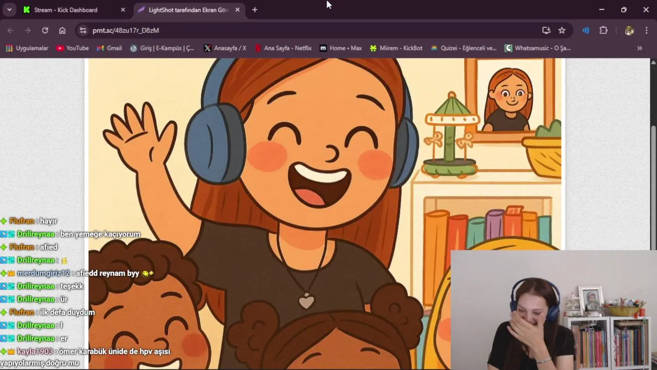Click chat message 'teşekk' from Drillreynaa
This screenshot has width=657, height=370.
click(x=72, y=286)
